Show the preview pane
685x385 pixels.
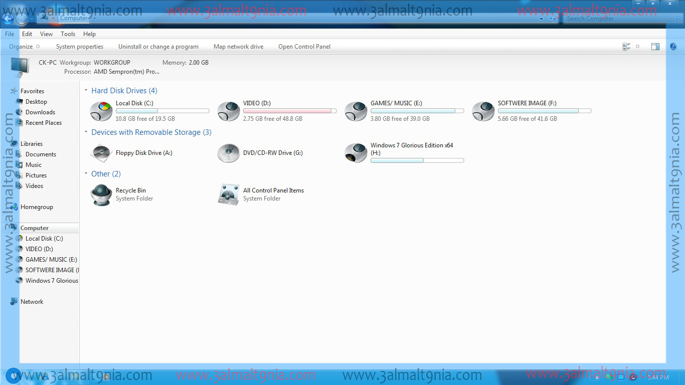[655, 47]
